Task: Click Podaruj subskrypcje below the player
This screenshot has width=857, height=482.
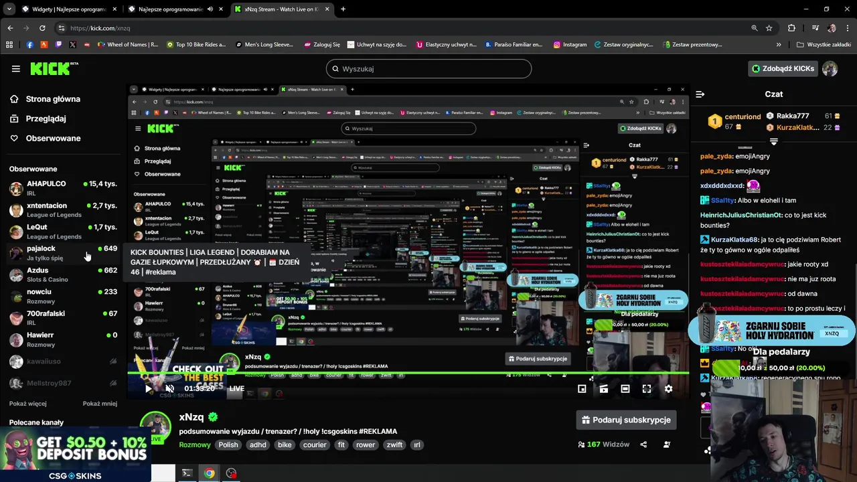Action: 626,420
